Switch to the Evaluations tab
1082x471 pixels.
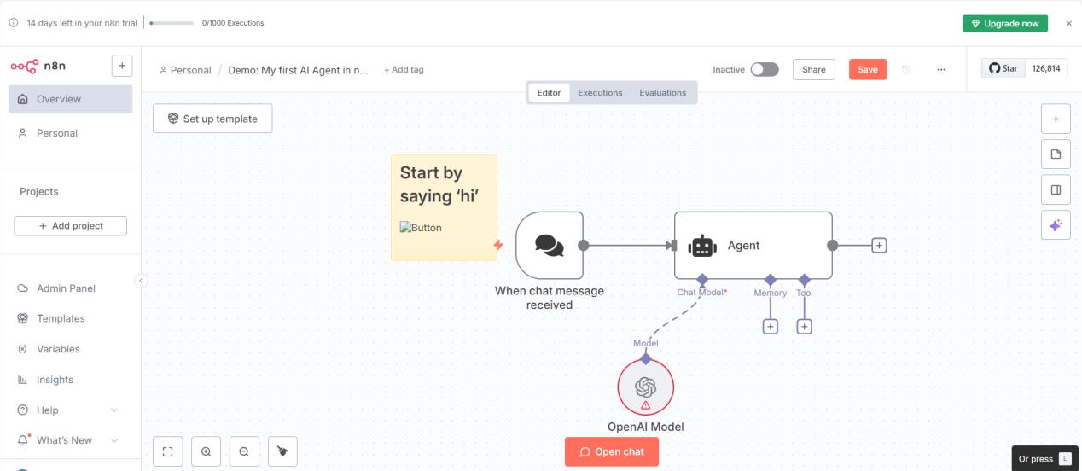tap(662, 93)
